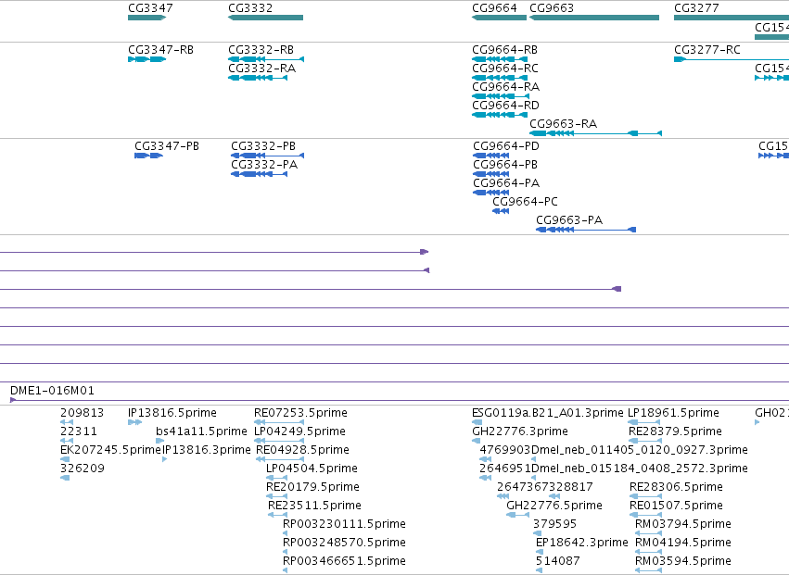Select the CG9664 gene bar
Screen dimensions: 789x575
(499, 18)
